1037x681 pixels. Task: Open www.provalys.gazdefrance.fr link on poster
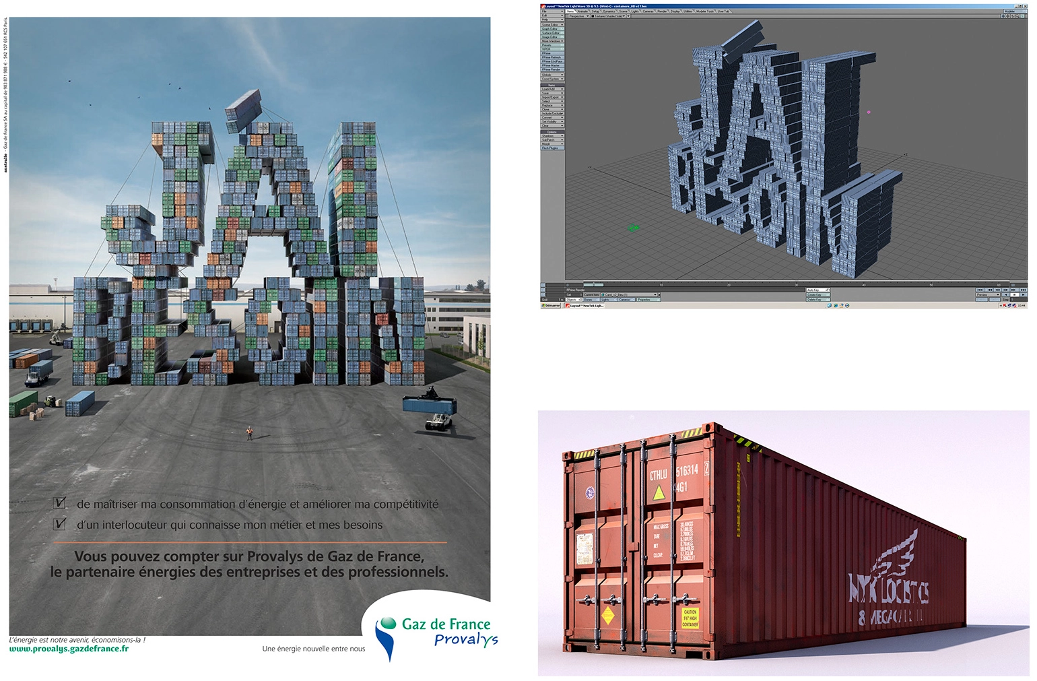pyautogui.click(x=69, y=649)
